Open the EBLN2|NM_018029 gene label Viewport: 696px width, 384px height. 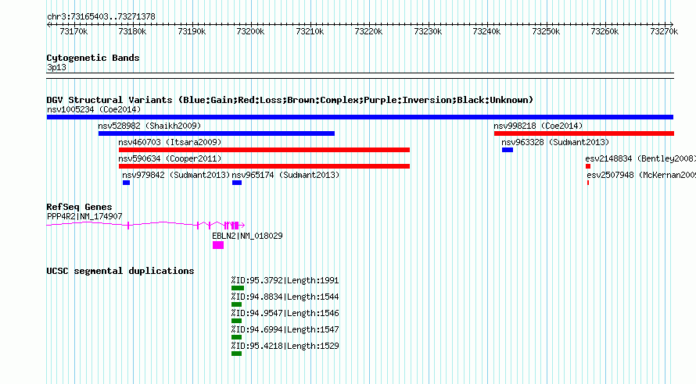pyautogui.click(x=247, y=236)
